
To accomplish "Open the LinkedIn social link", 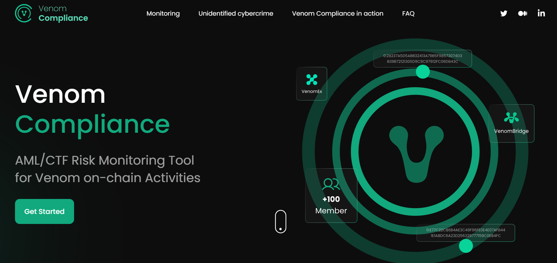I will (541, 13).
